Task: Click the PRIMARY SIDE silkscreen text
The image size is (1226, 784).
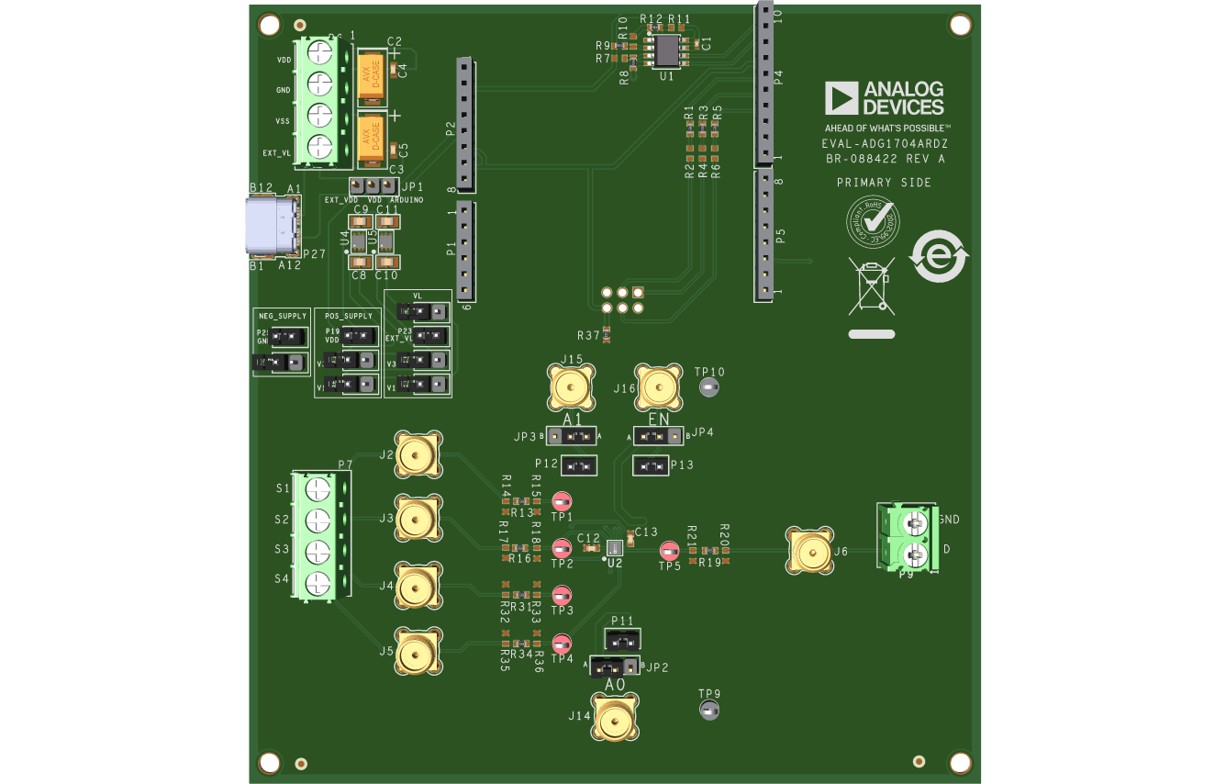Action: [x=884, y=183]
